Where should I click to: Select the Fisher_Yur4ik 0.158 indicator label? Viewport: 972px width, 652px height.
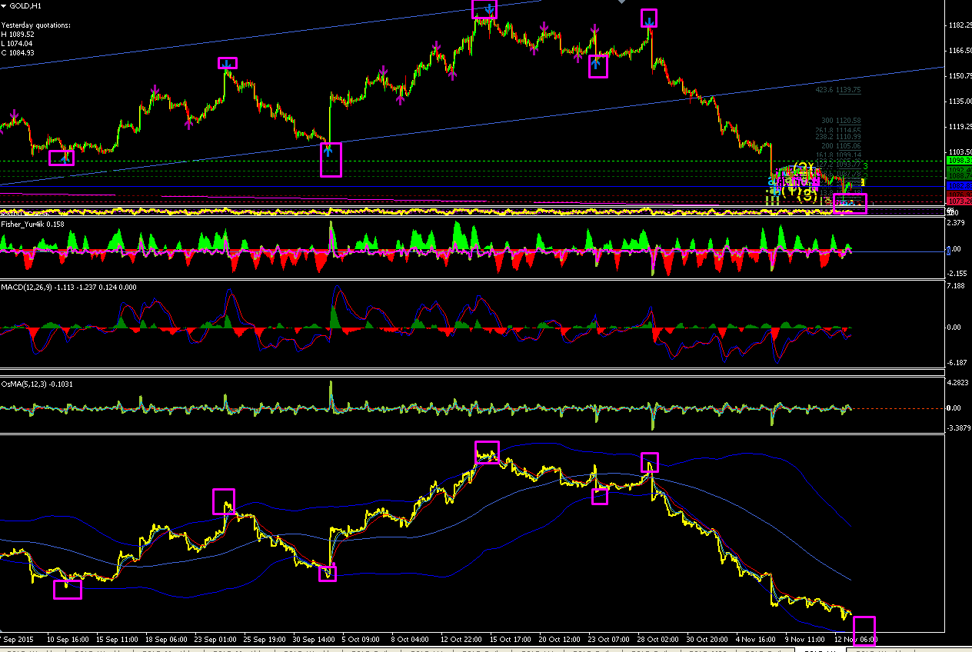click(33, 224)
